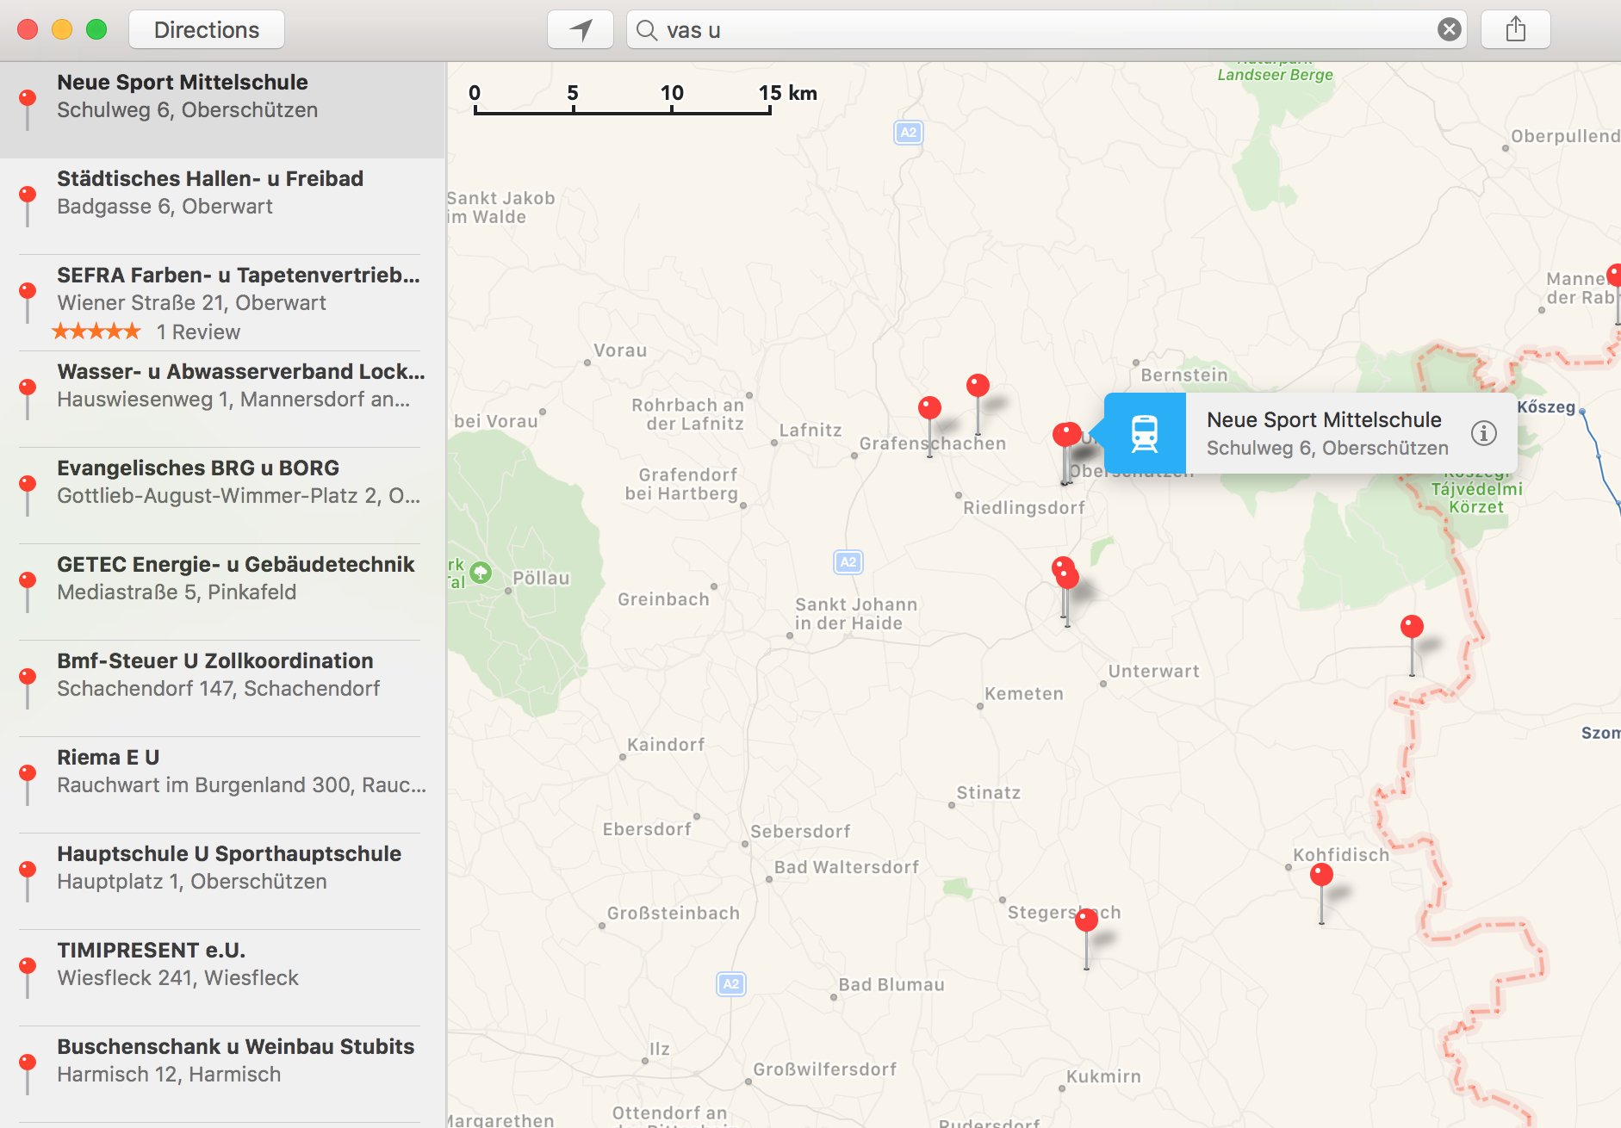Screen dimensions: 1621x1128
Task: Click the sidebar pin beside Hauptschule U Sporthauptschule
Action: click(28, 881)
